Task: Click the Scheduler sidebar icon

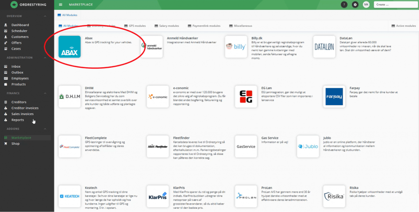Action: click(6, 31)
